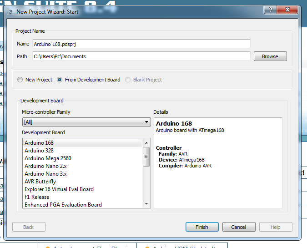Viewport: 307px width, 248px height.
Task: Click the Finish button
Action: coord(202,227)
